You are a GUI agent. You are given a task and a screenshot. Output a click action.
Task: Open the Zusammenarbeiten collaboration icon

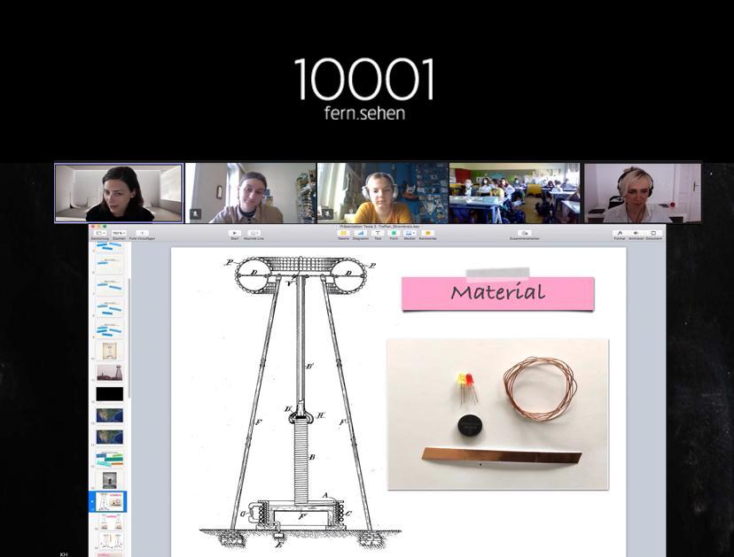pyautogui.click(x=525, y=233)
